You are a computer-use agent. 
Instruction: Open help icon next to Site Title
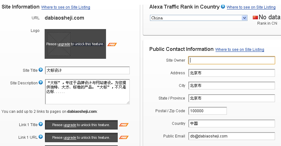pyautogui.click(x=41, y=70)
